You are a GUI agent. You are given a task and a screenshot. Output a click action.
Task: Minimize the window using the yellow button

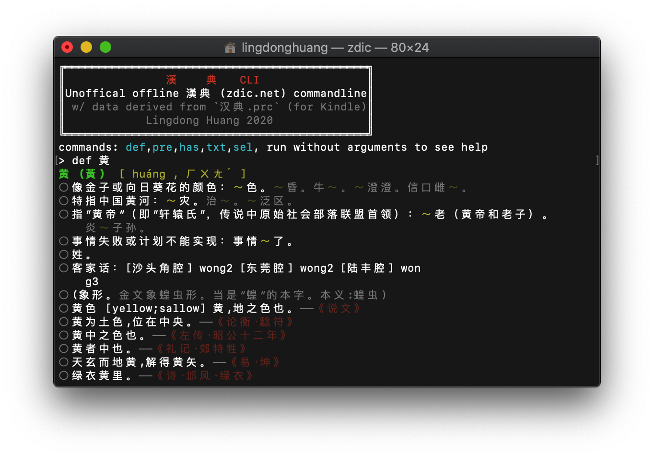click(86, 47)
